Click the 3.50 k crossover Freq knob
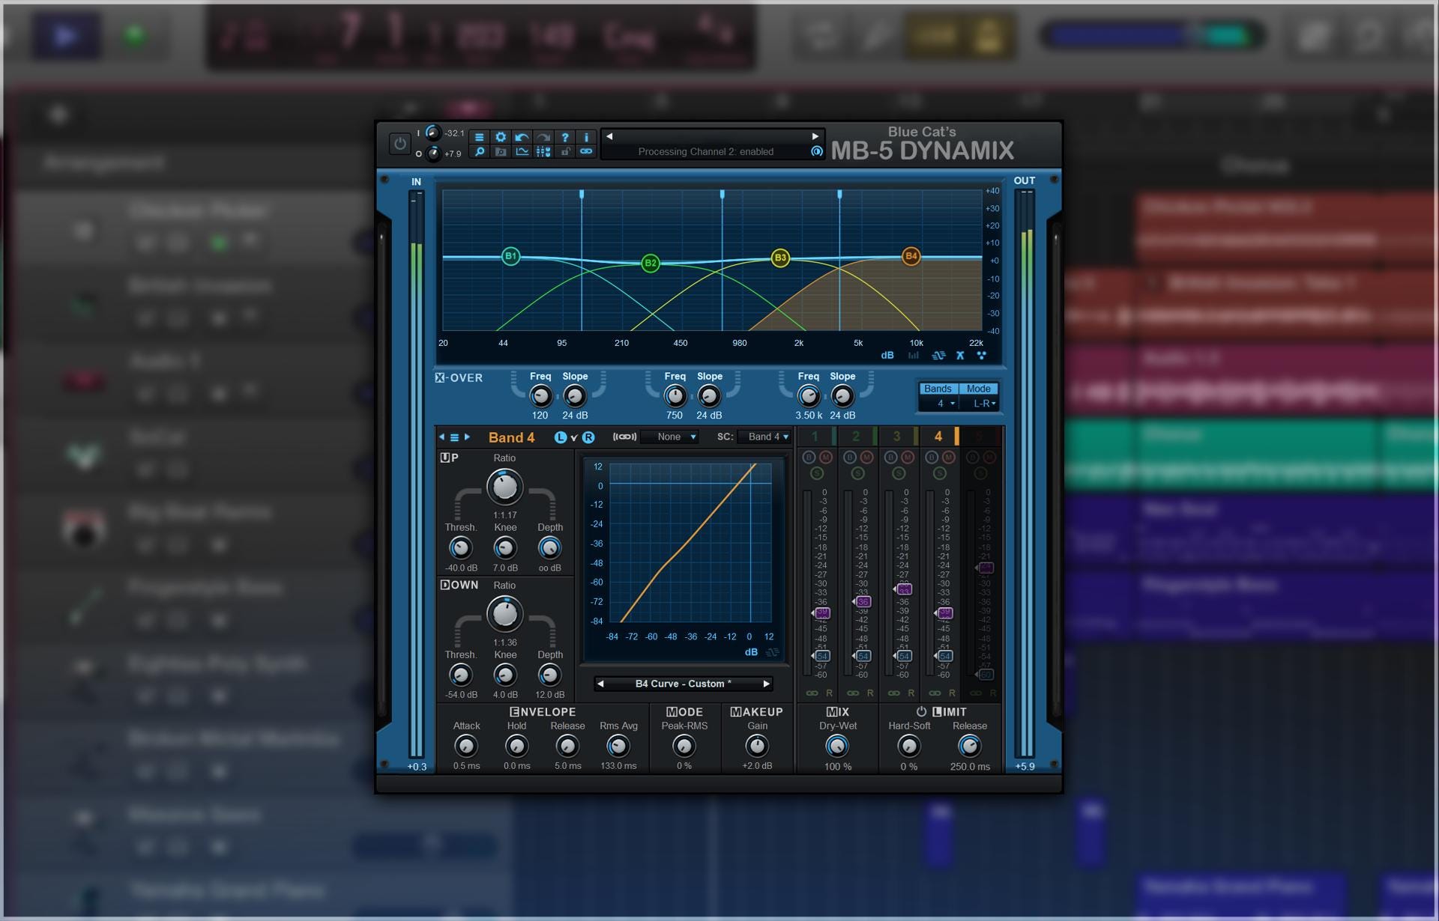 [808, 396]
